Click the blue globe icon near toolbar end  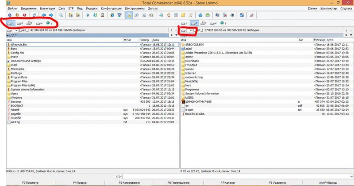[x=242, y=15]
